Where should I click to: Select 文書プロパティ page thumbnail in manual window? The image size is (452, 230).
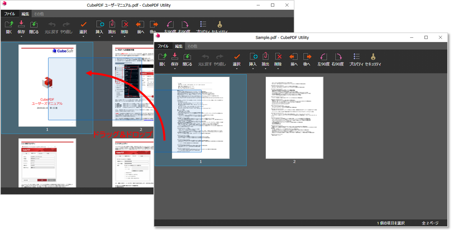pos(47,163)
